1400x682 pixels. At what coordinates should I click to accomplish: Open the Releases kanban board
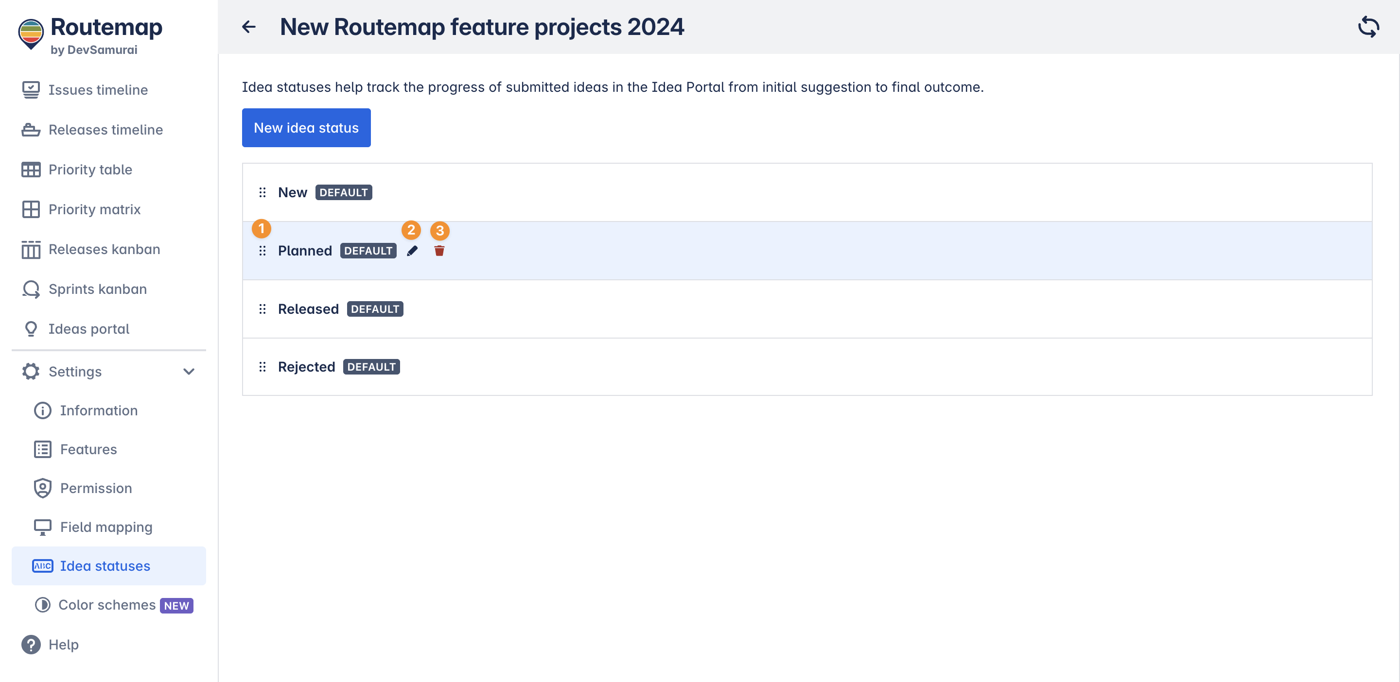coord(104,249)
